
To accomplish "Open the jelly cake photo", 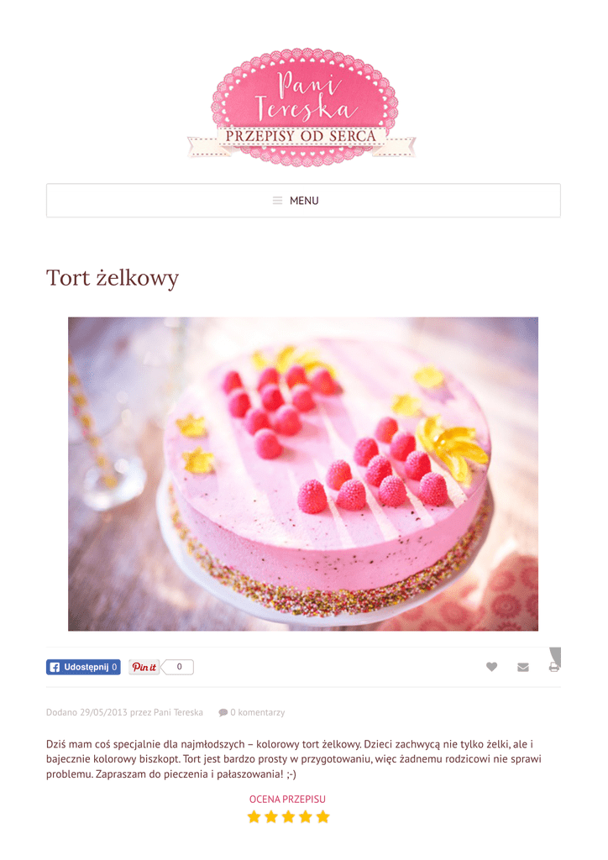I will click(303, 474).
